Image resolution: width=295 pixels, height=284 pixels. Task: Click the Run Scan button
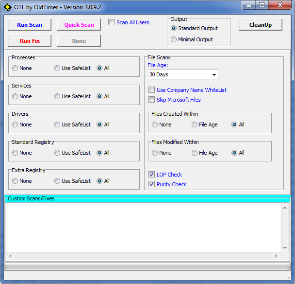[30, 25]
